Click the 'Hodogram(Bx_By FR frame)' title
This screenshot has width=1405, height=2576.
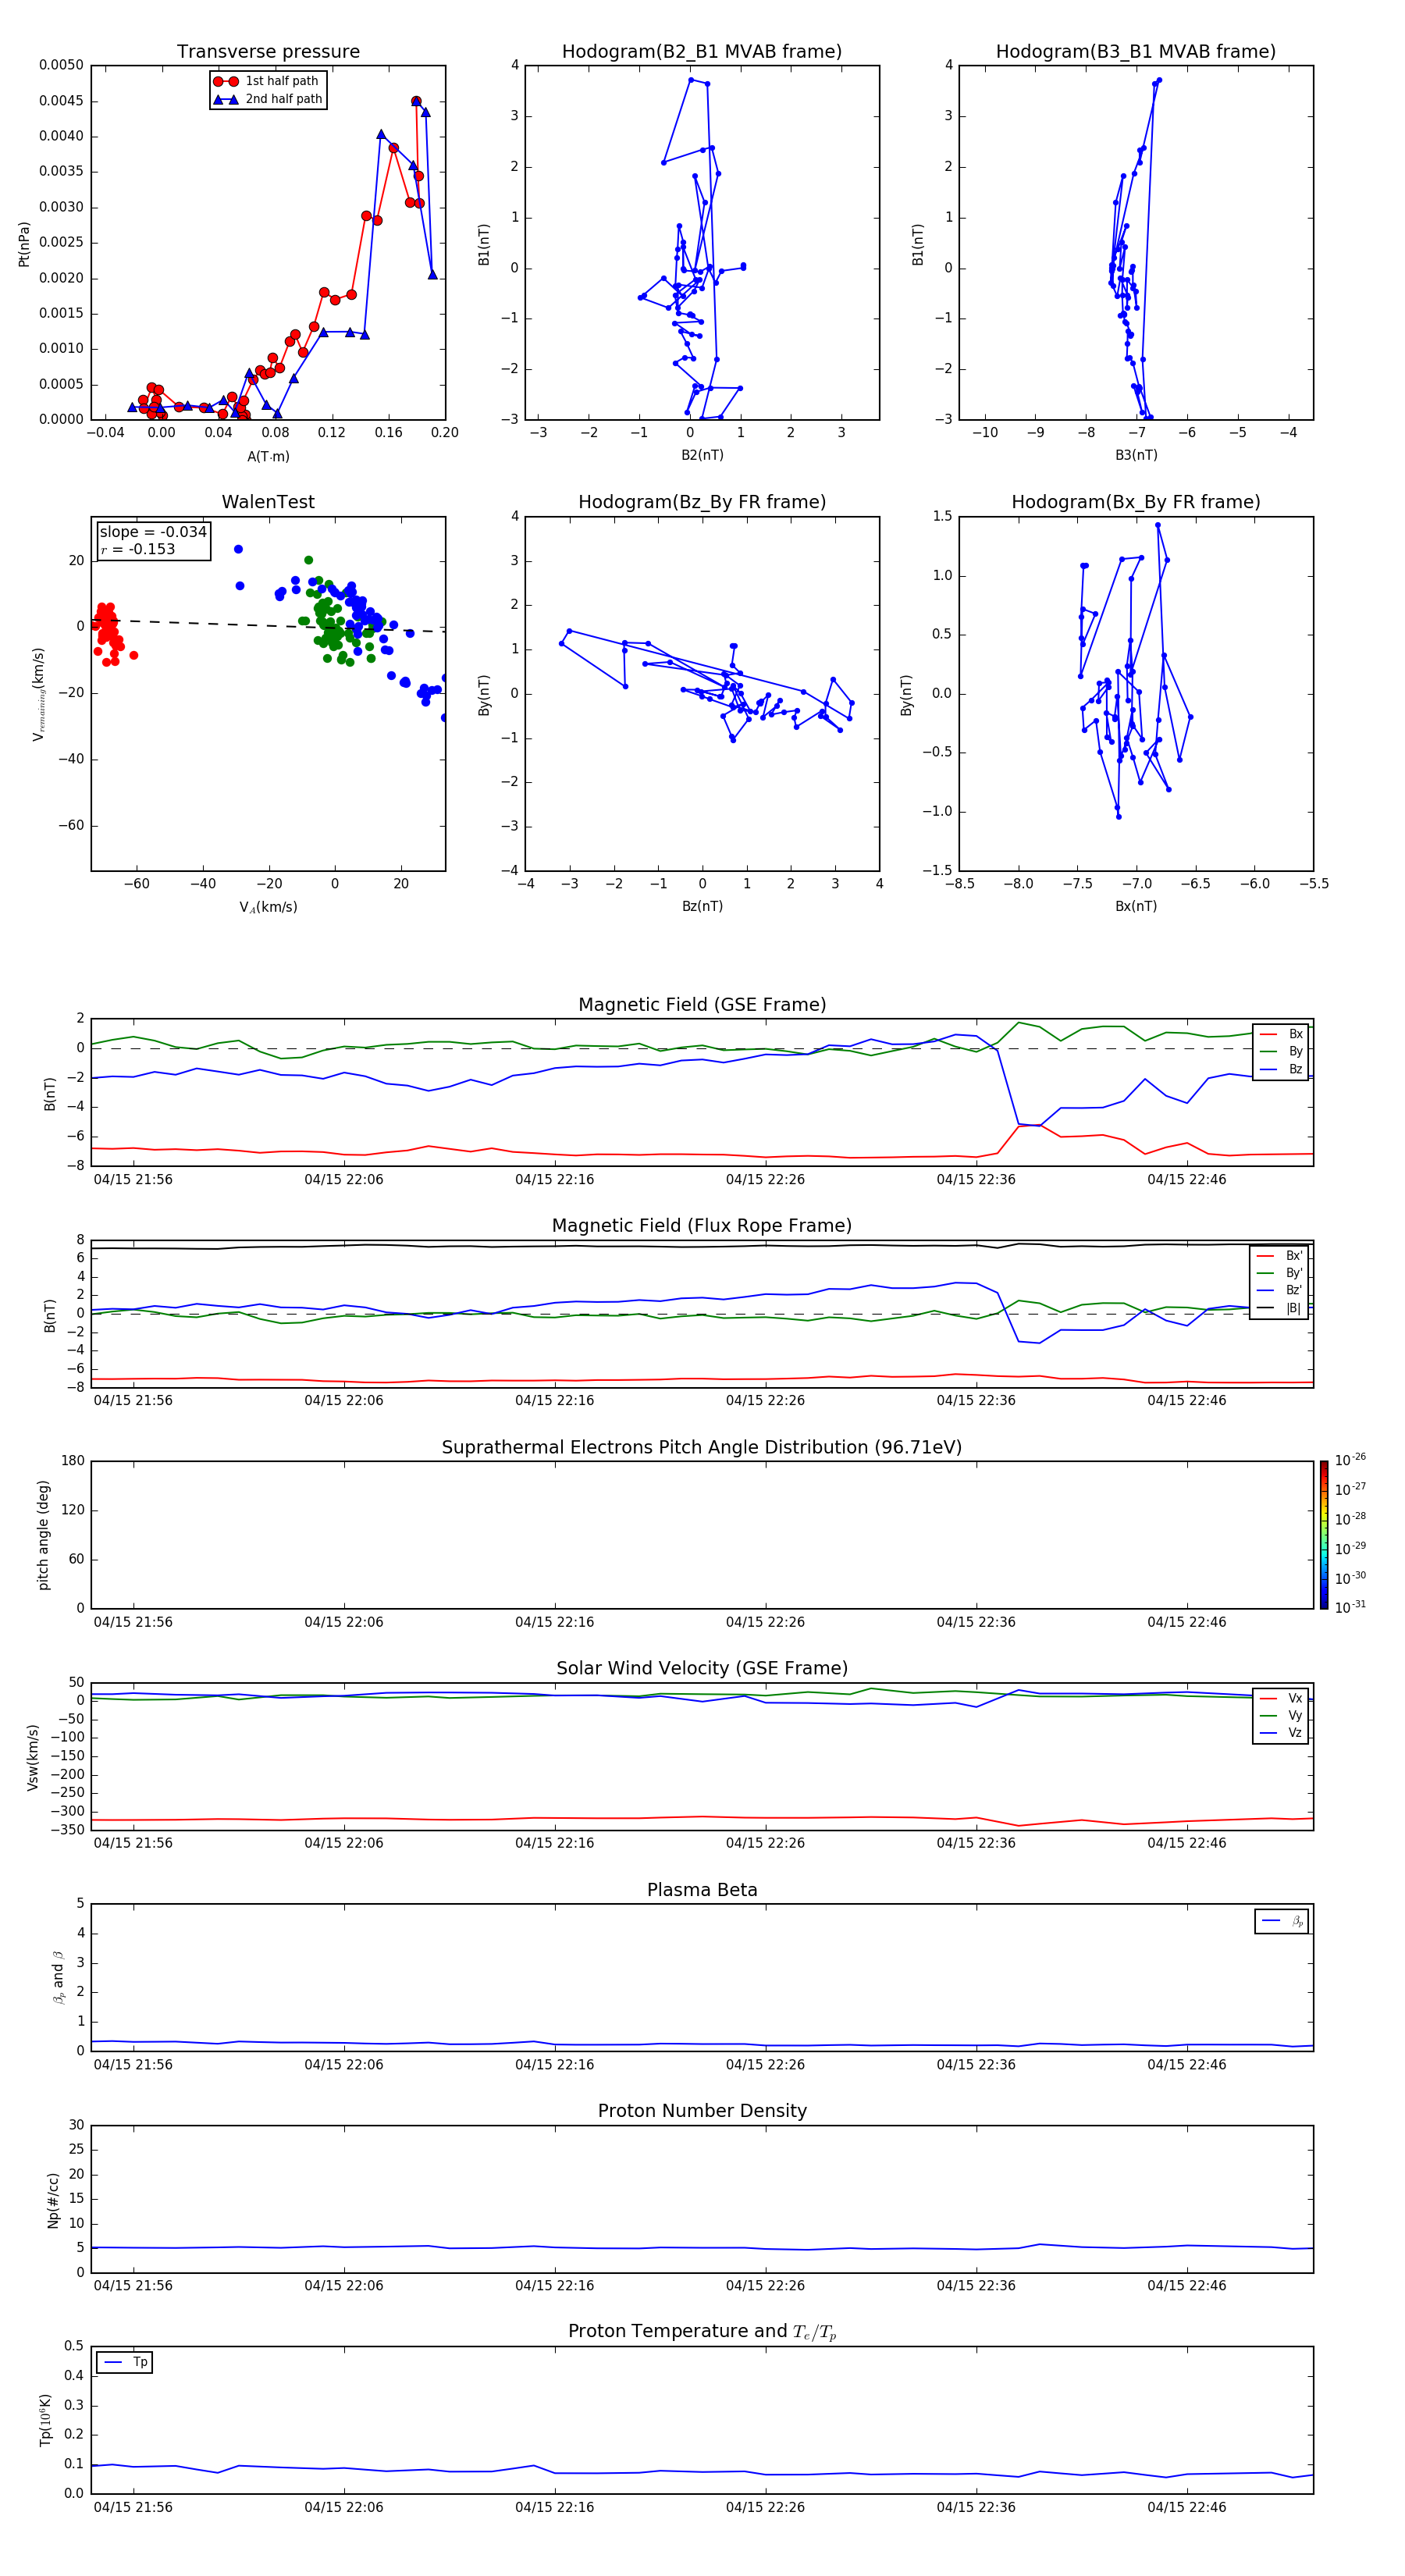1136,502
